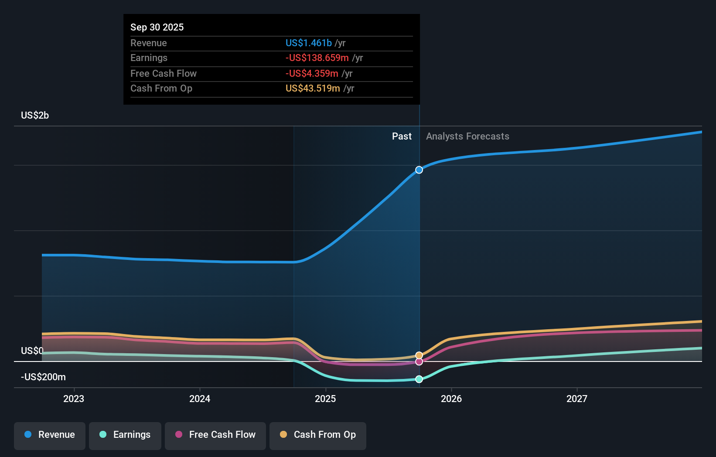
Task: Expand the Cash From Op legend entry
Action: point(317,436)
